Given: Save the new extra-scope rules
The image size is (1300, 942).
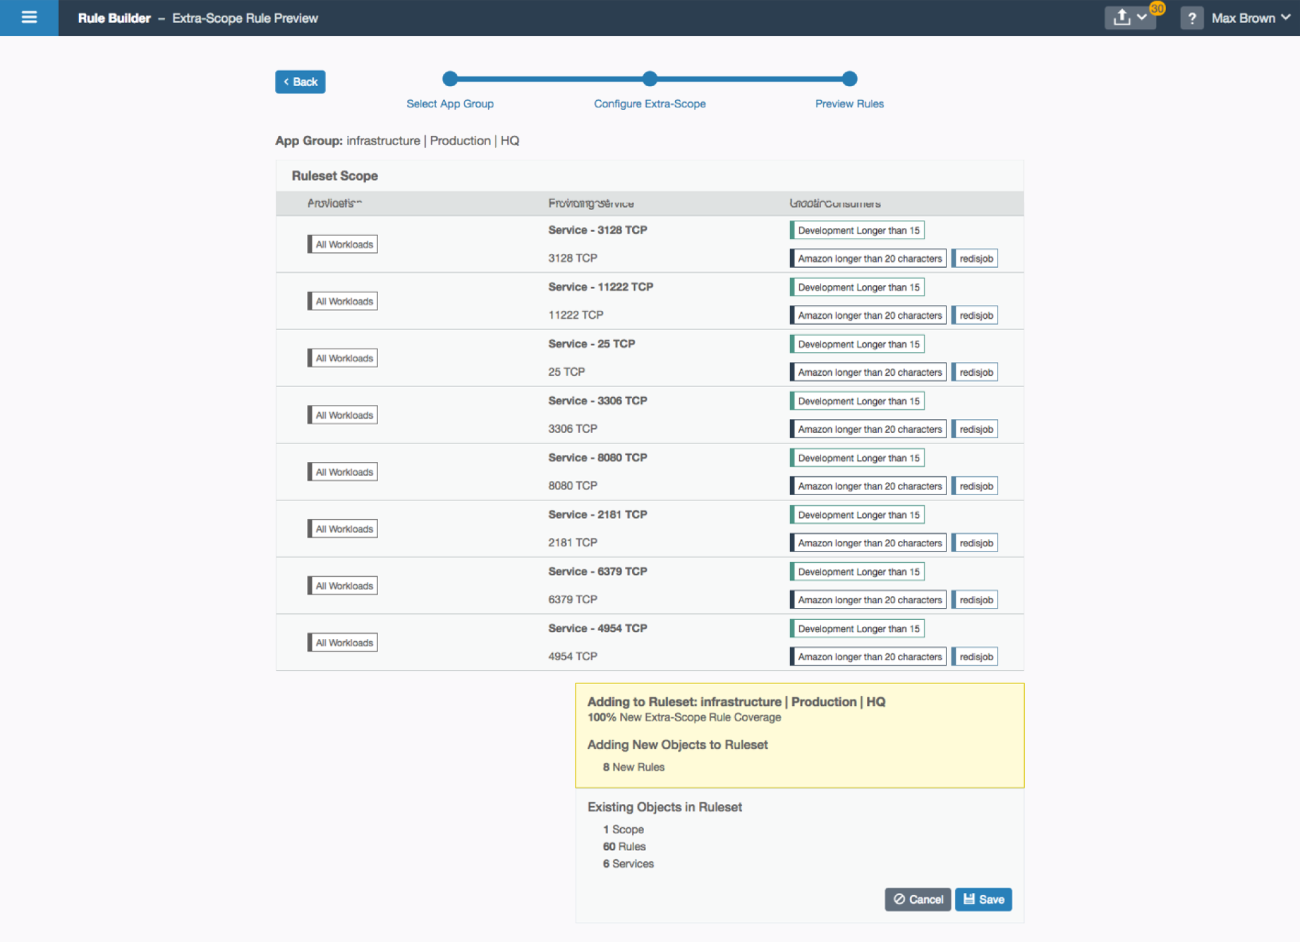Looking at the screenshot, I should pos(983,899).
